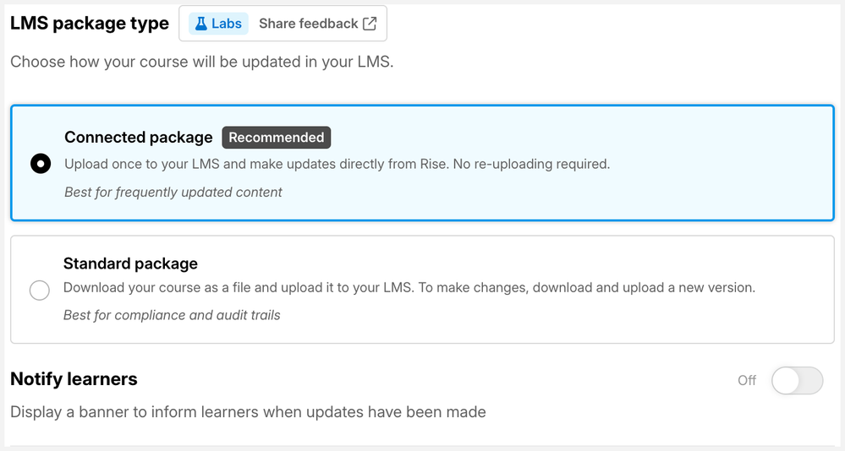Click the Connected package description about Rise

(x=337, y=164)
